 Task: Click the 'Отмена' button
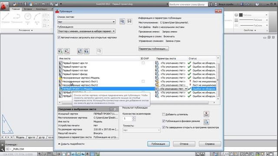(x=184, y=144)
